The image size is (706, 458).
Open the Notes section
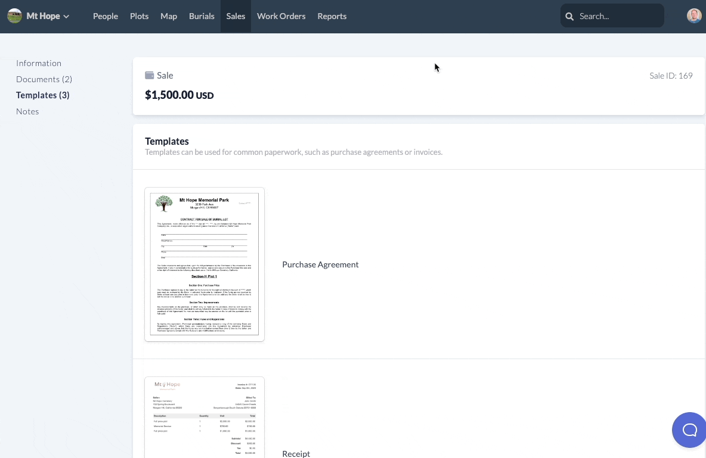[x=27, y=111]
